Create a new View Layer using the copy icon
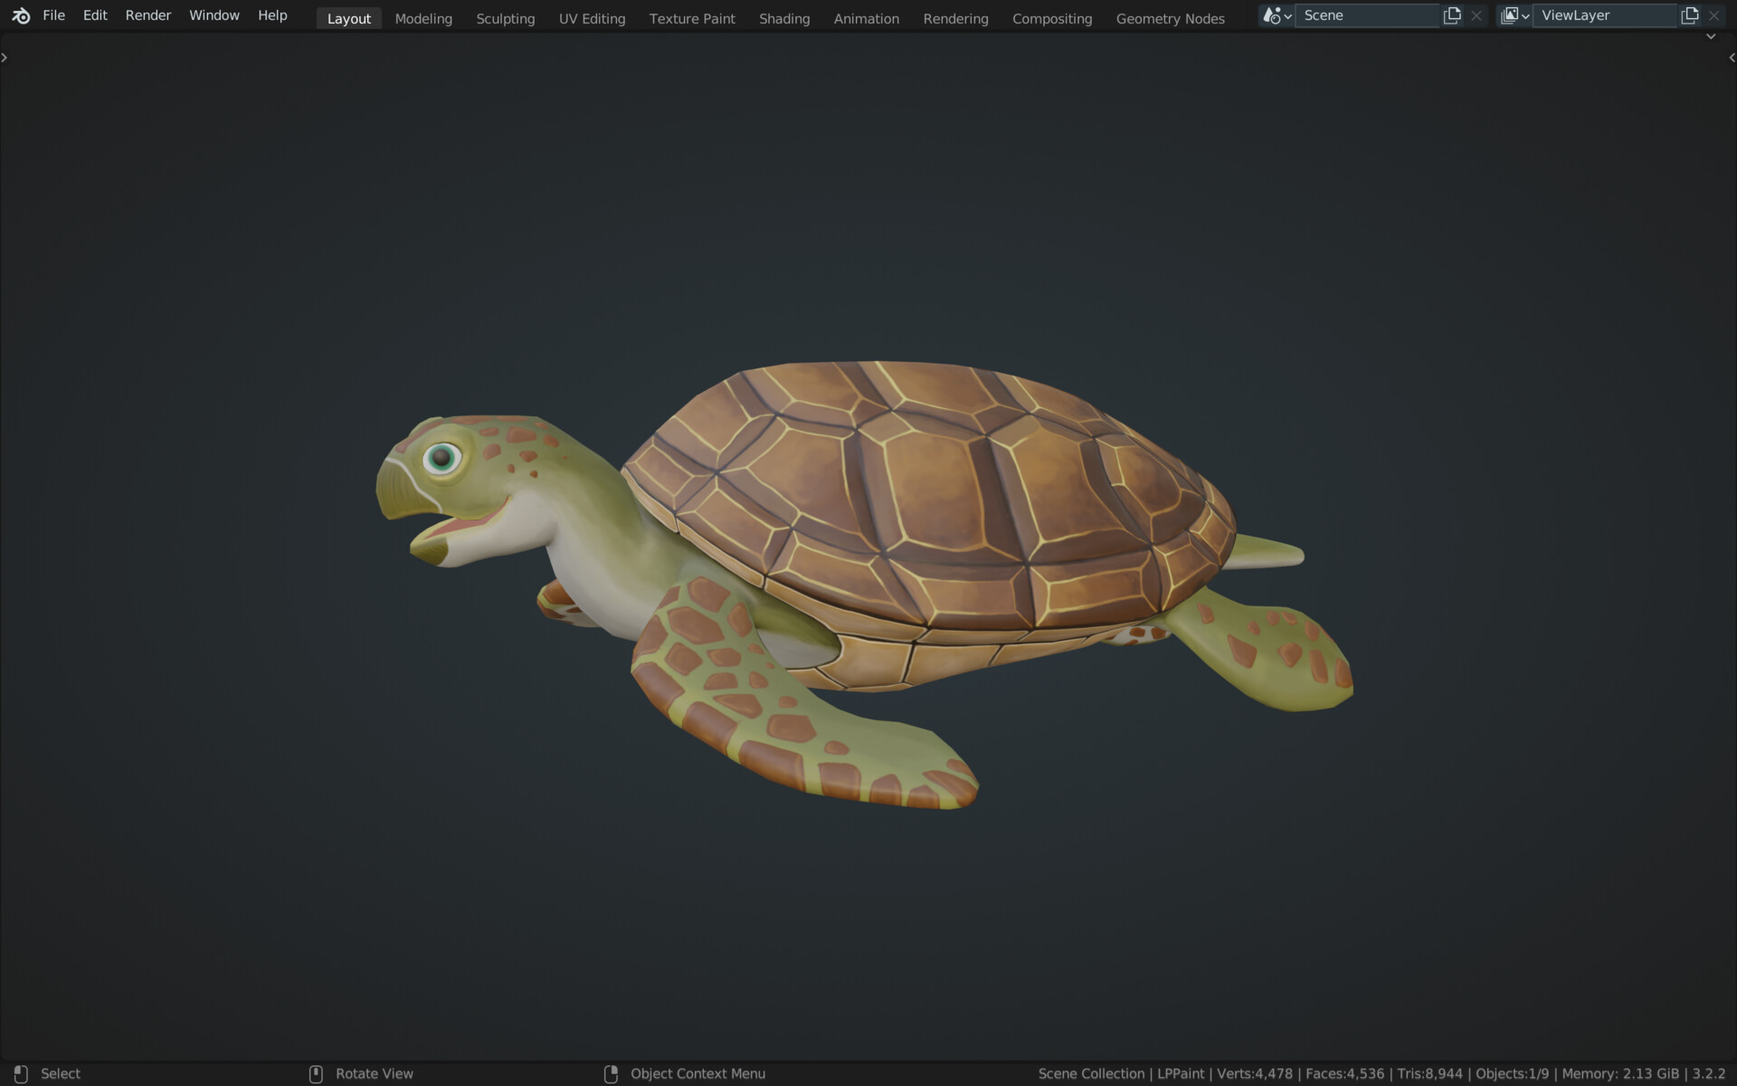Viewport: 1737px width, 1086px height. click(1690, 15)
